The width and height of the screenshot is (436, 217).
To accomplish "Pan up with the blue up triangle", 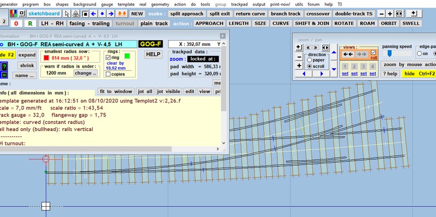I will pyautogui.click(x=334, y=52).
